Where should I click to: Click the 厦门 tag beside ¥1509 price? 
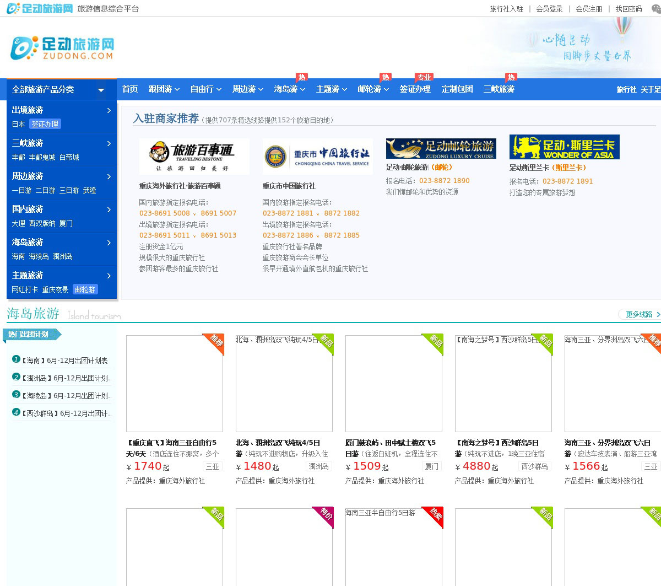(x=432, y=466)
